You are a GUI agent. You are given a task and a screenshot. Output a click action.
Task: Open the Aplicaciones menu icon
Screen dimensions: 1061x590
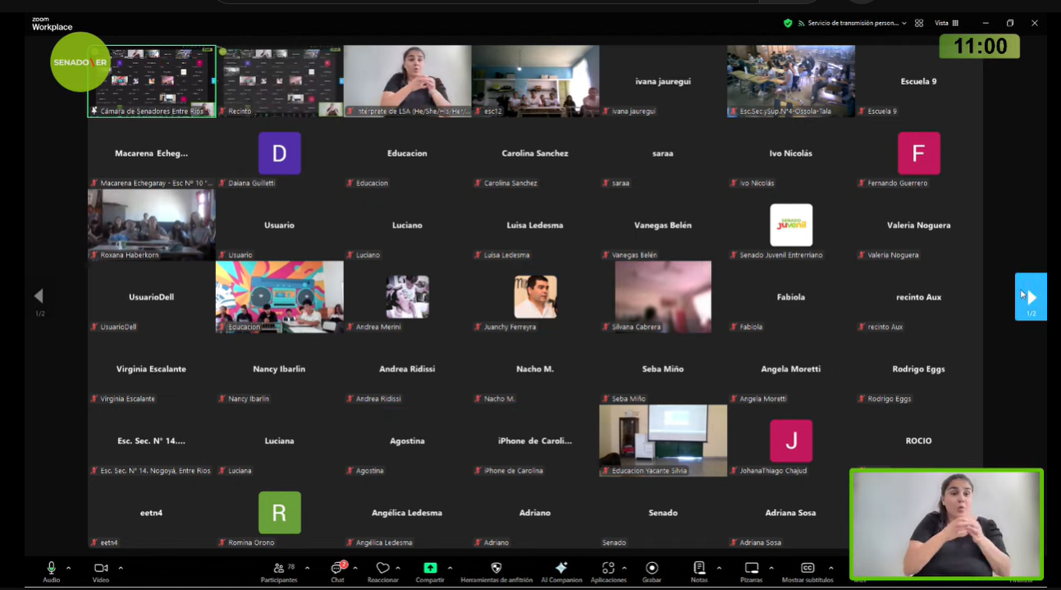point(608,568)
